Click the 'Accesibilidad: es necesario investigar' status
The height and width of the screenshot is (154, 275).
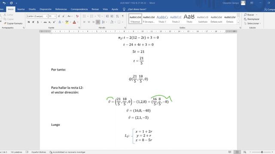coord(67,152)
